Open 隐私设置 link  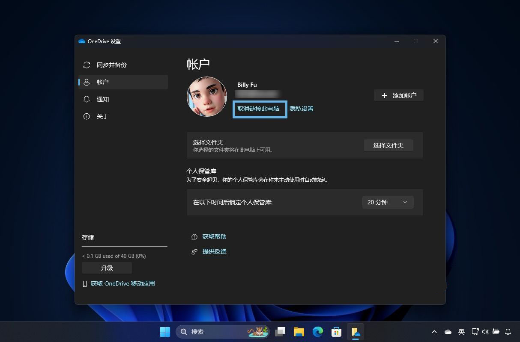302,109
